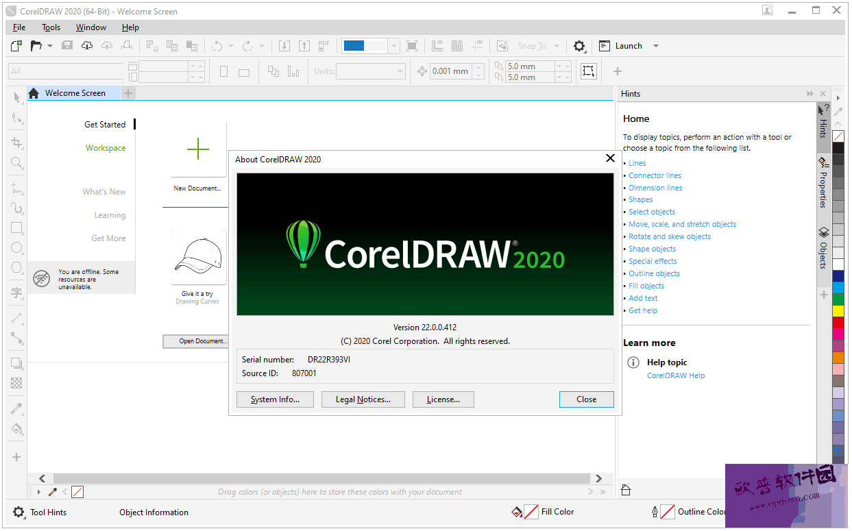852x531 pixels.
Task: Click the Give it a try thumbnail
Action: click(x=197, y=256)
